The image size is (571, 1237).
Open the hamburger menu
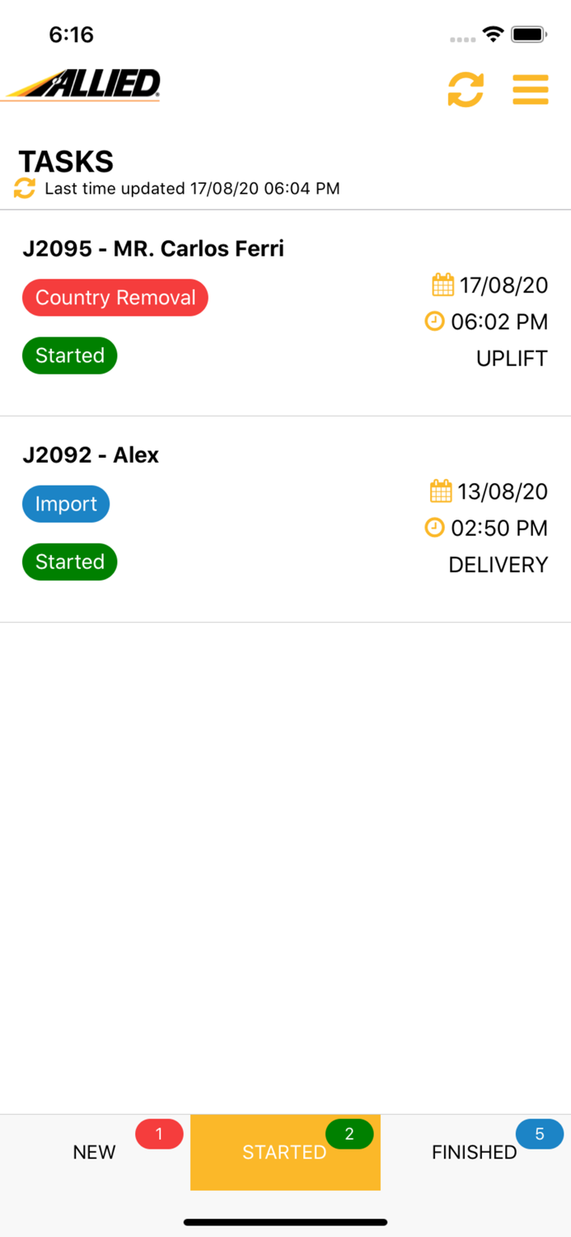click(531, 89)
